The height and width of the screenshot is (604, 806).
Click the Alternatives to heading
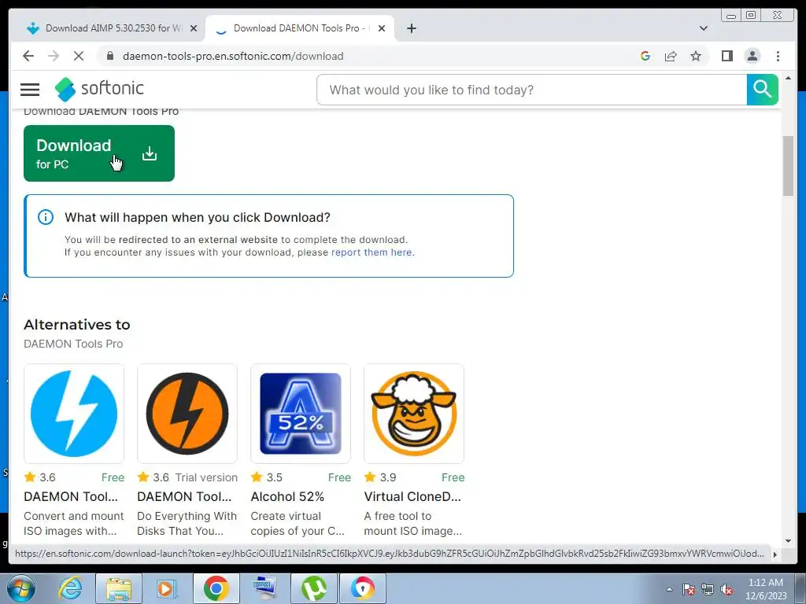point(77,325)
